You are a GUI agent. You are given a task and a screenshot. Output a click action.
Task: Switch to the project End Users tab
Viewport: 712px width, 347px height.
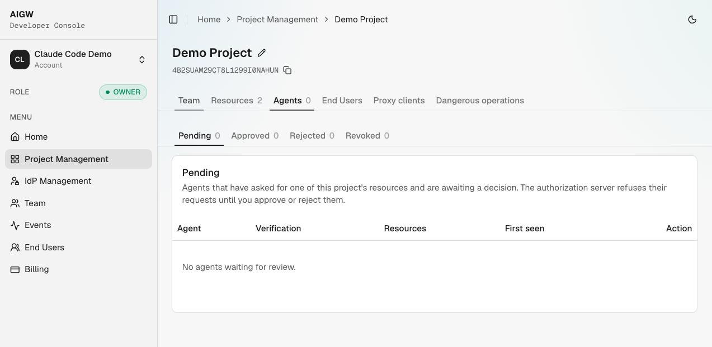pyautogui.click(x=342, y=101)
